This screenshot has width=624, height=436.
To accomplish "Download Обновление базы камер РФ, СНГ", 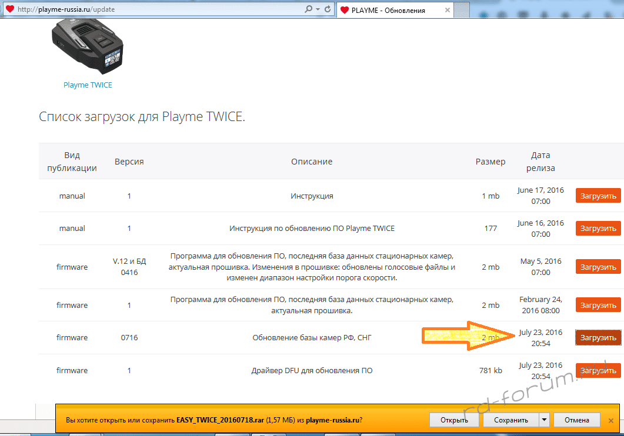I will (598, 338).
